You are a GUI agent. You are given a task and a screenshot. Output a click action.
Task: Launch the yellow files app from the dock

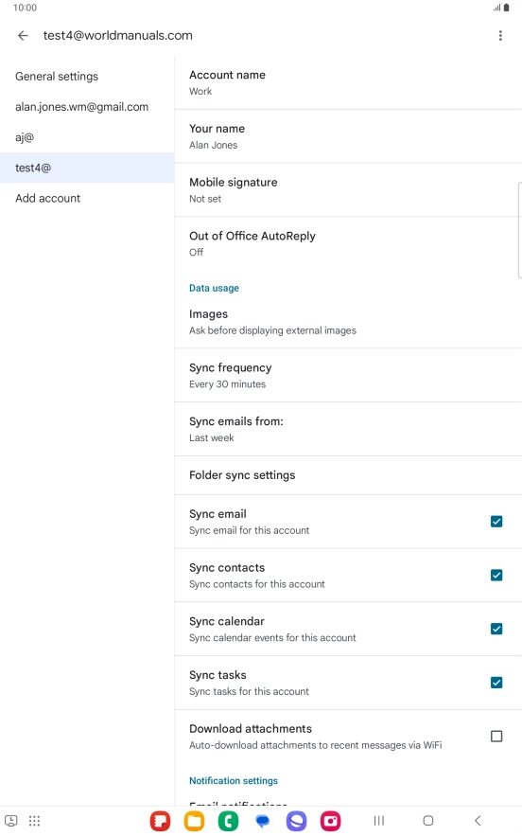tap(194, 821)
